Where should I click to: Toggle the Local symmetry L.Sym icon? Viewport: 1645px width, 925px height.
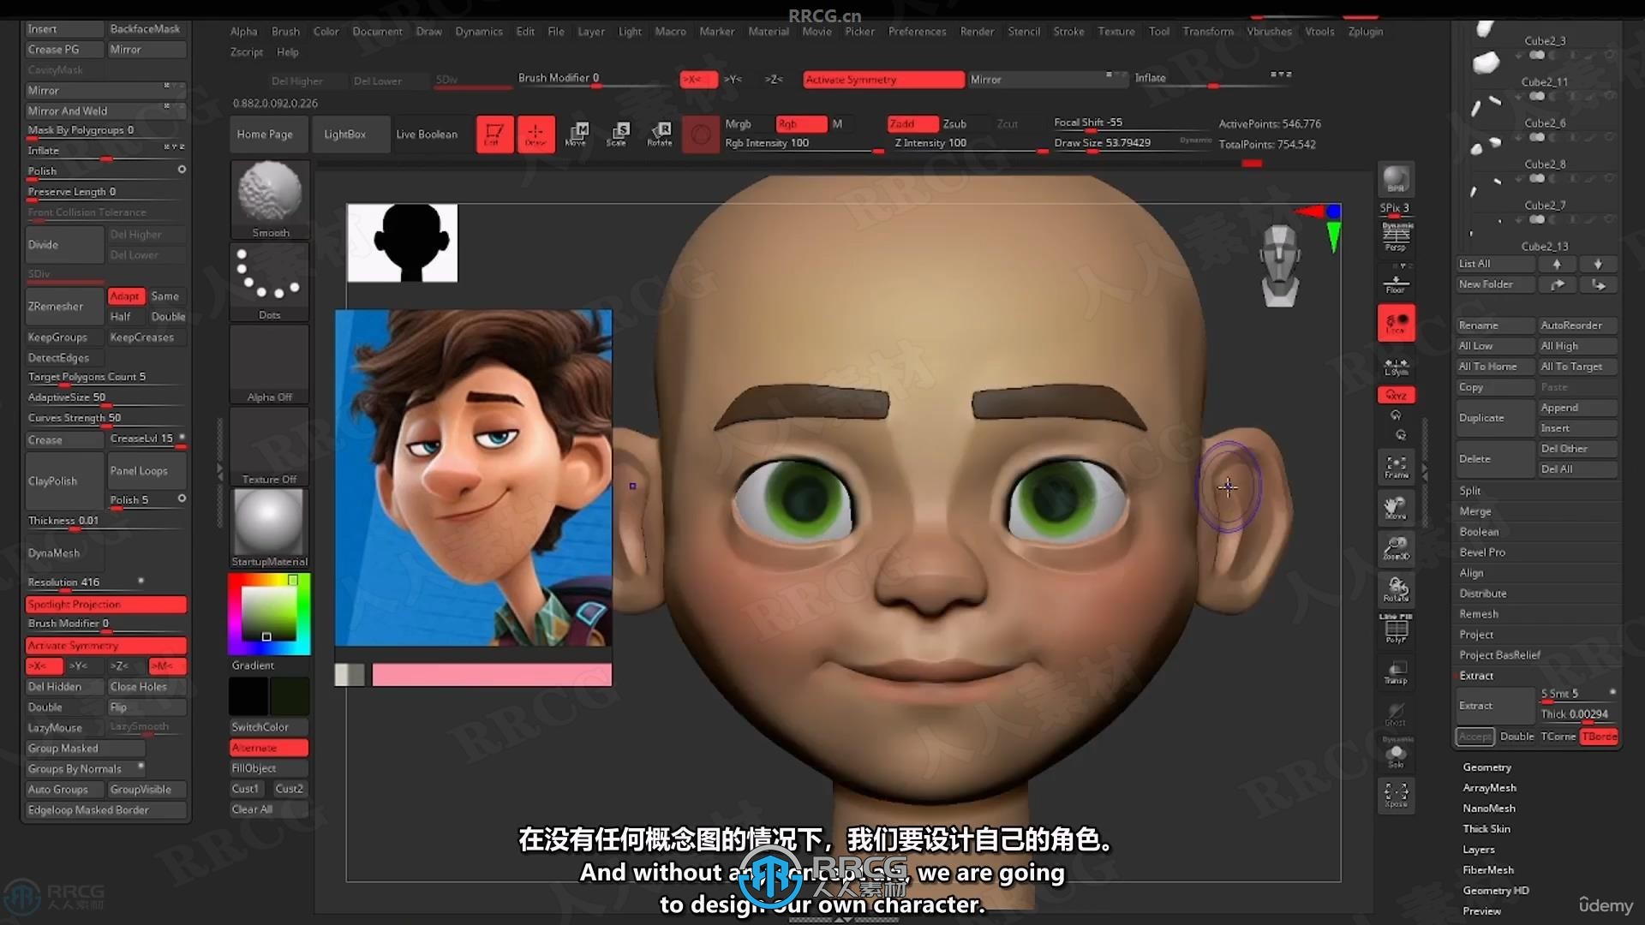[x=1396, y=367]
